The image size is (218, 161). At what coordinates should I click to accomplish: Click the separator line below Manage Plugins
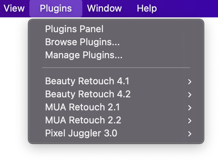click(116, 68)
